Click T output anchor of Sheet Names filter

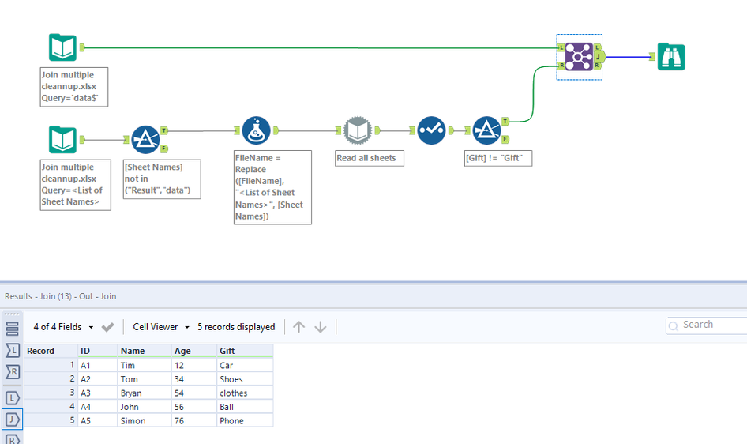(164, 130)
